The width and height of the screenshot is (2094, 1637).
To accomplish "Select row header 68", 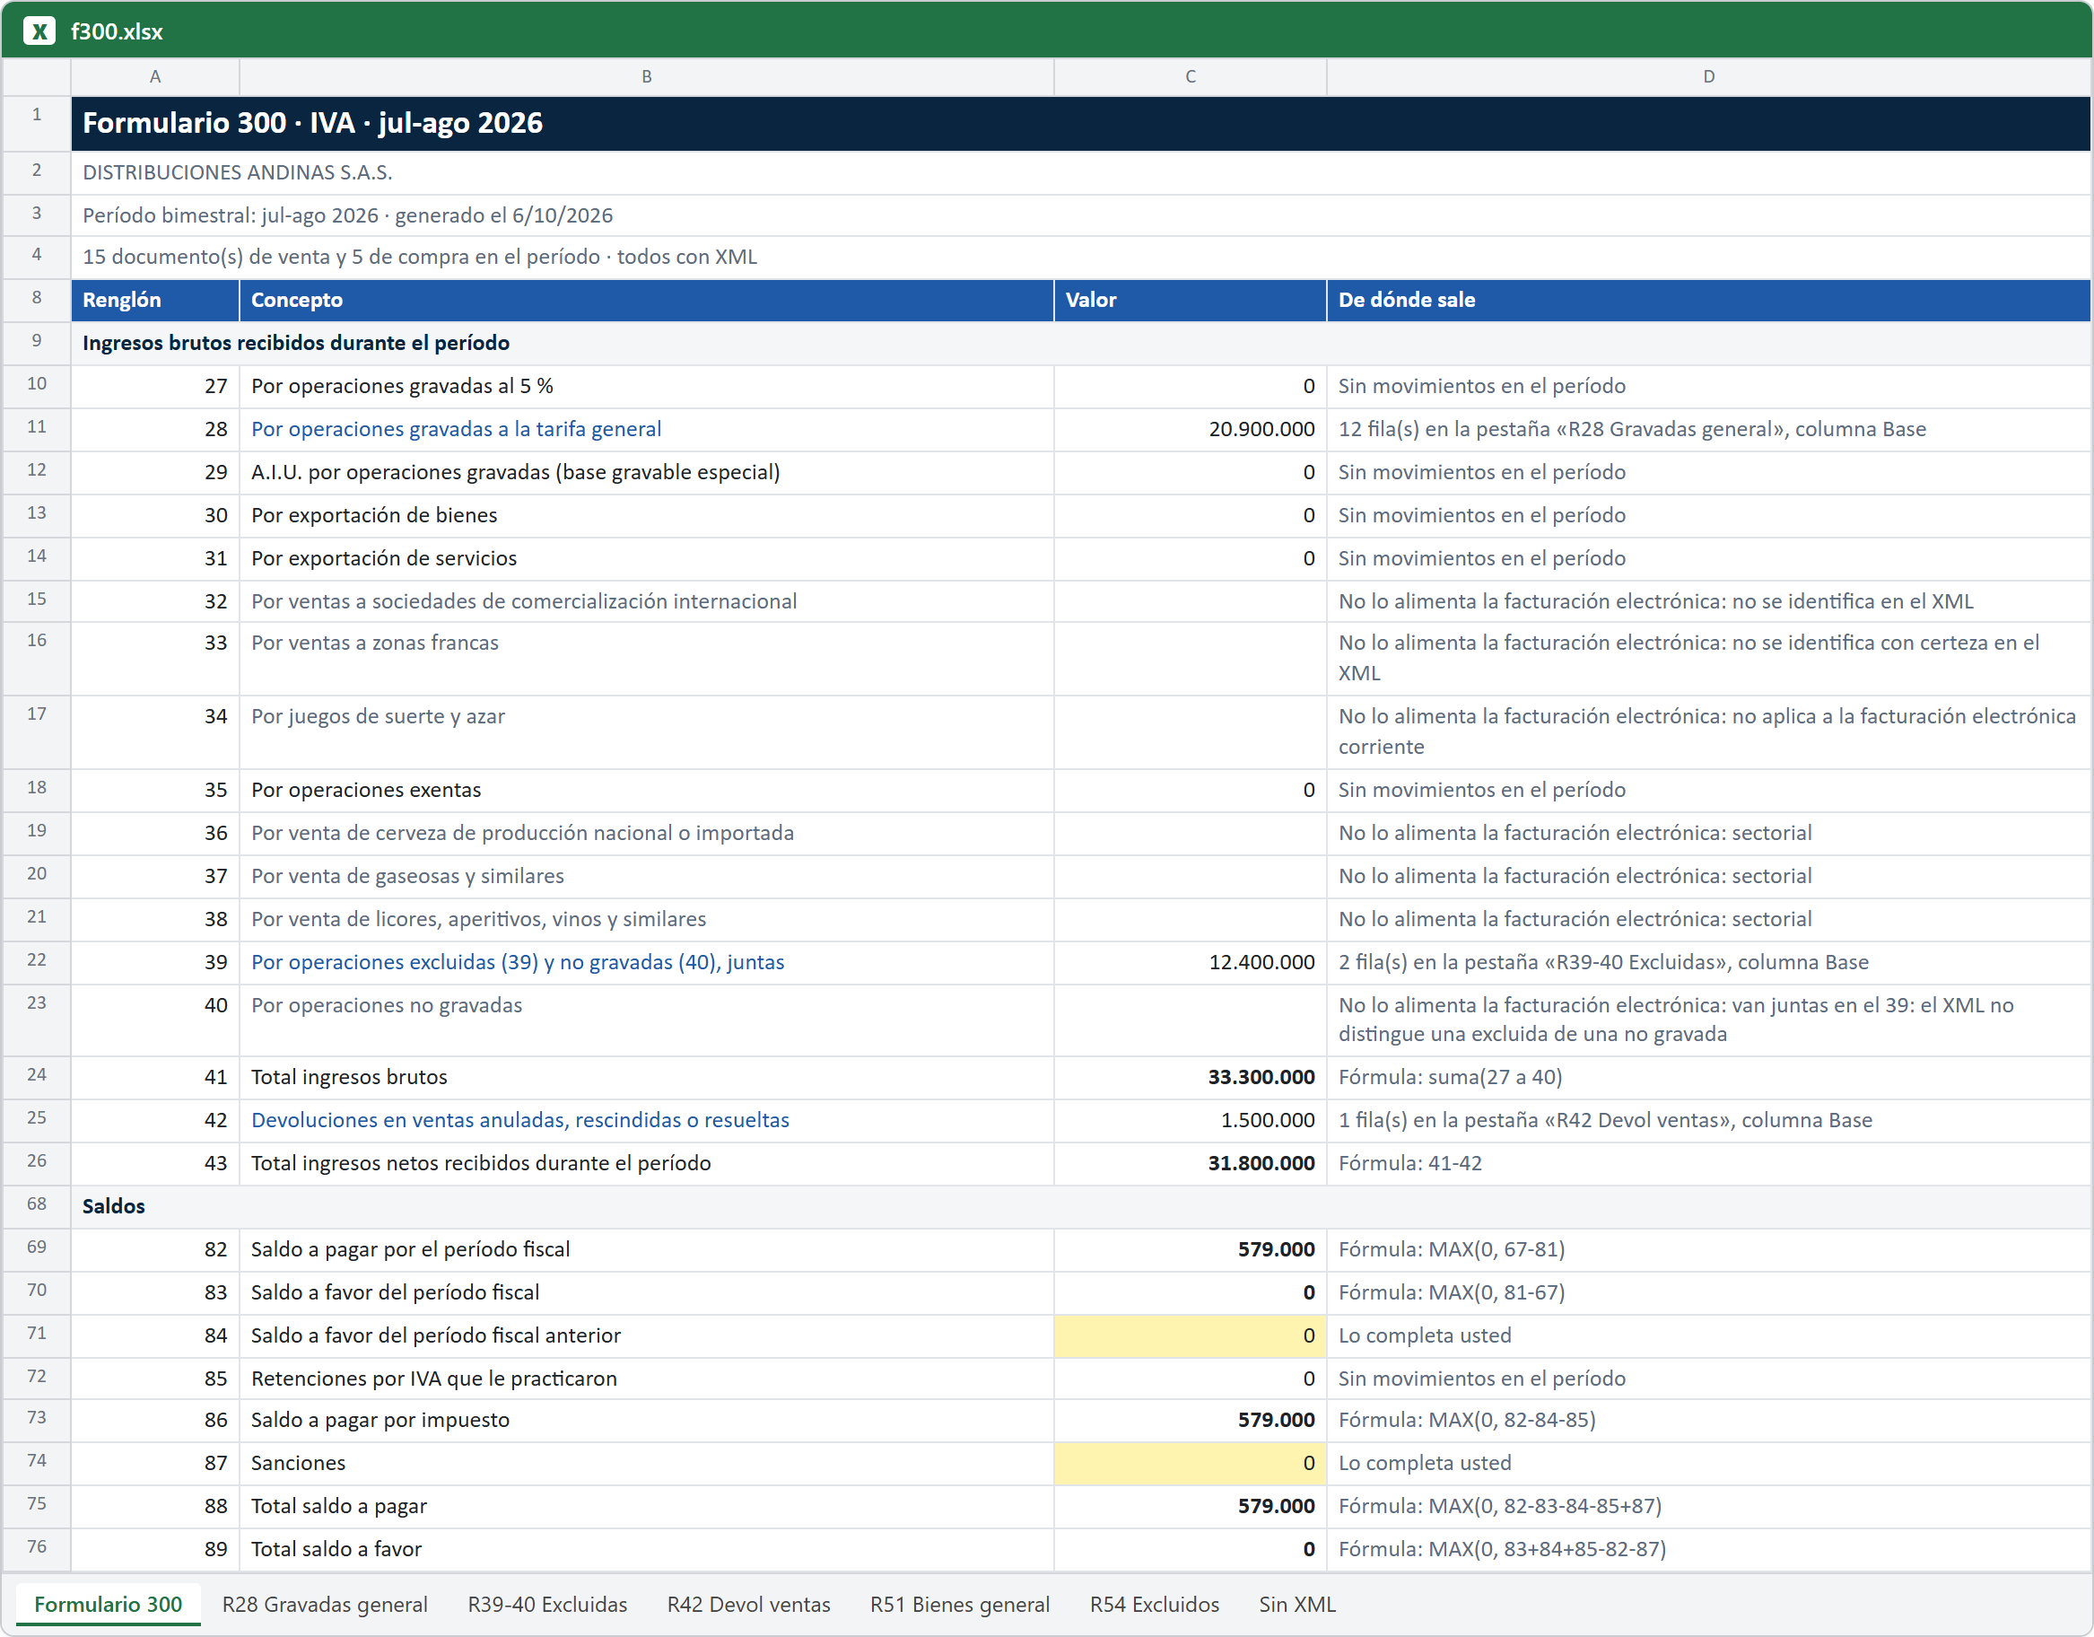I will 37,1205.
